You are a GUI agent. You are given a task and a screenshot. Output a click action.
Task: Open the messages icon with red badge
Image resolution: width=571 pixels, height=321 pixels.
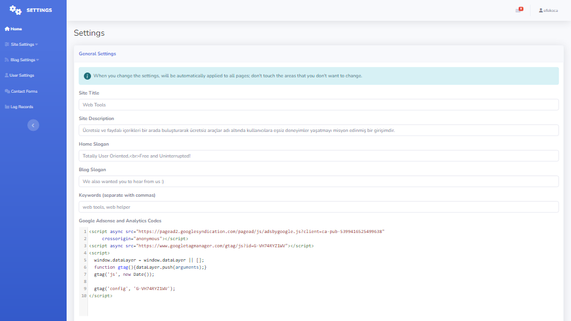click(519, 10)
